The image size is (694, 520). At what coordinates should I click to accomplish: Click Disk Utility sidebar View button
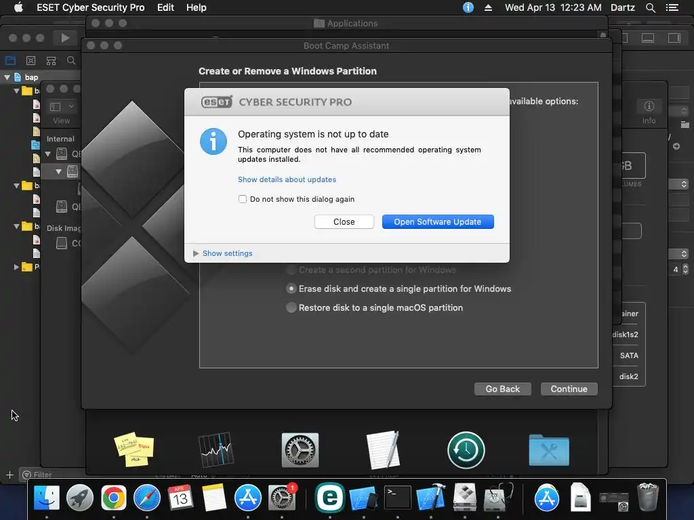coord(56,106)
